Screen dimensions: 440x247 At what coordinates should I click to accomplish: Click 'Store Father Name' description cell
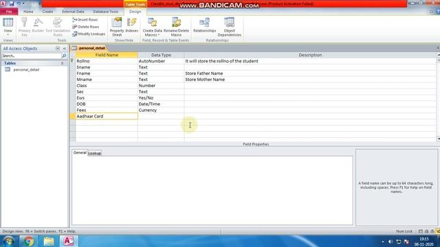coord(310,73)
